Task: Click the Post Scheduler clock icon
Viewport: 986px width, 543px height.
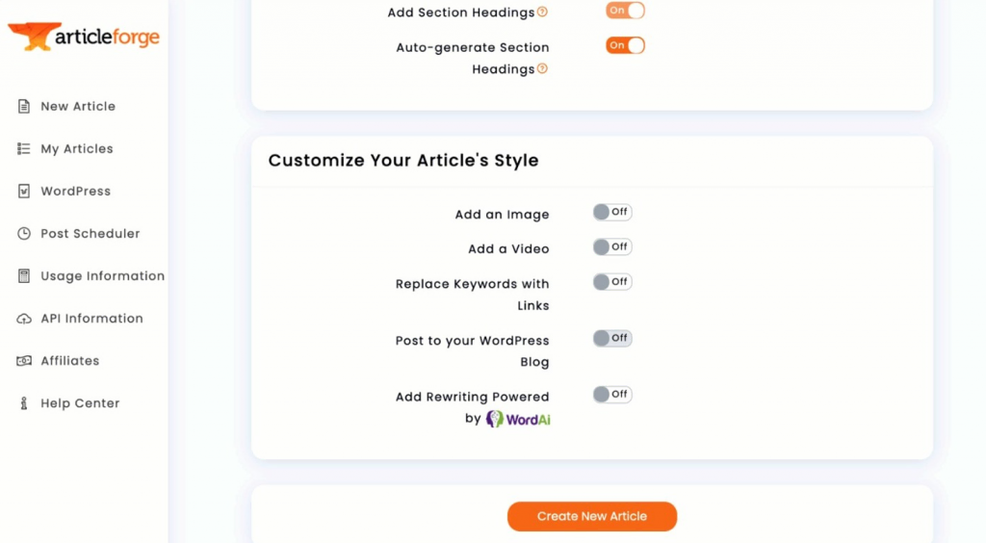Action: (x=24, y=234)
